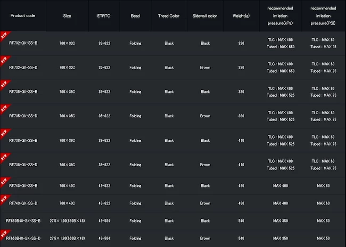Click the 320 weight value for RF732-GK-SS-B

pos(241,44)
